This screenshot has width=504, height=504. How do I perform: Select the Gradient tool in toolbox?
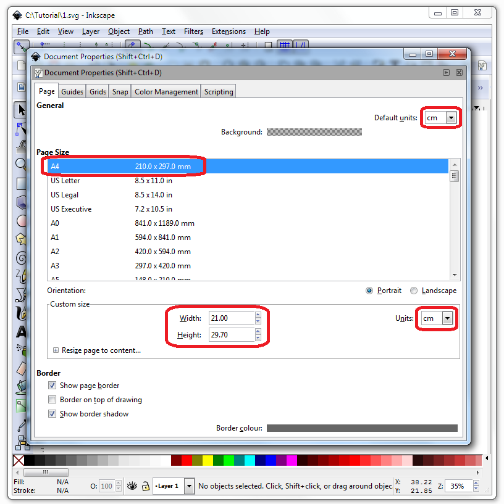click(21, 406)
